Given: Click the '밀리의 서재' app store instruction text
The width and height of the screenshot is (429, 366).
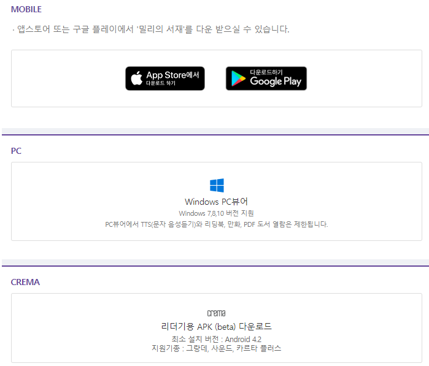Looking at the screenshot, I should 151,29.
